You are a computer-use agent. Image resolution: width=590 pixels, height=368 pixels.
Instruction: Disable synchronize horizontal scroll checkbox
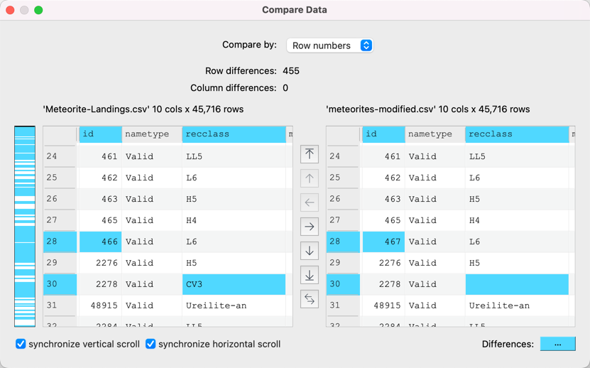pos(151,344)
